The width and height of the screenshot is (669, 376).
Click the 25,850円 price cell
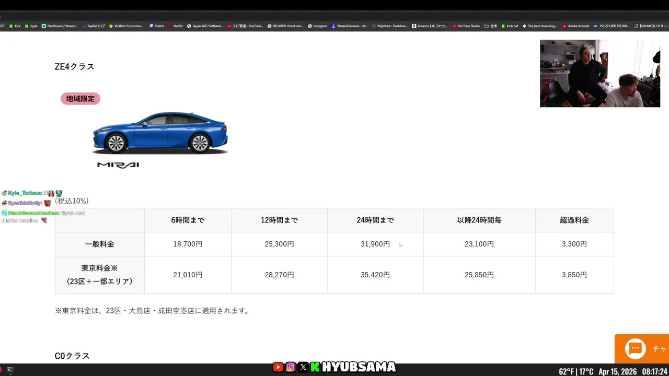[x=479, y=275]
